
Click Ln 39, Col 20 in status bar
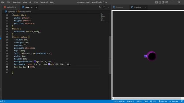coord(119,101)
